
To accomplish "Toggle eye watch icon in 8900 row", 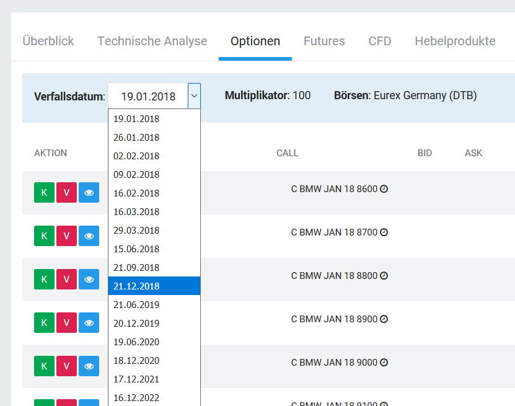I will [89, 322].
